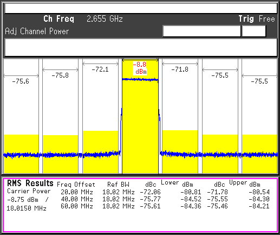Click the -8.8 dBm carrier power marker
This screenshot has width=280, height=235.
[140, 68]
